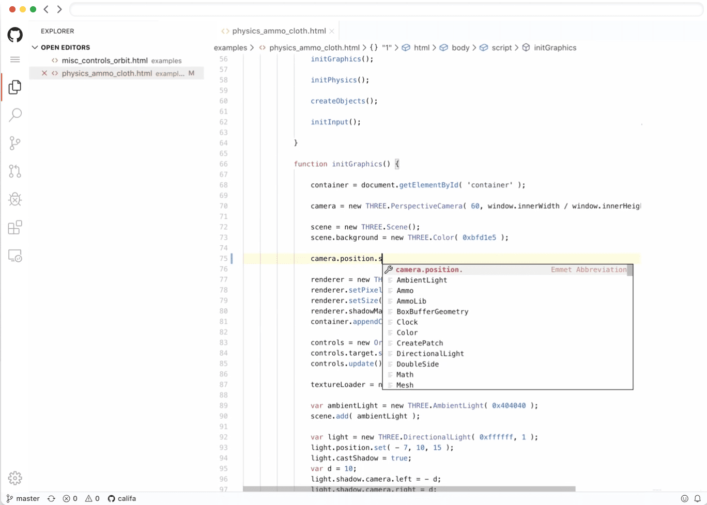Open the Manage settings gear
Image resolution: width=707 pixels, height=505 pixels.
click(x=14, y=478)
